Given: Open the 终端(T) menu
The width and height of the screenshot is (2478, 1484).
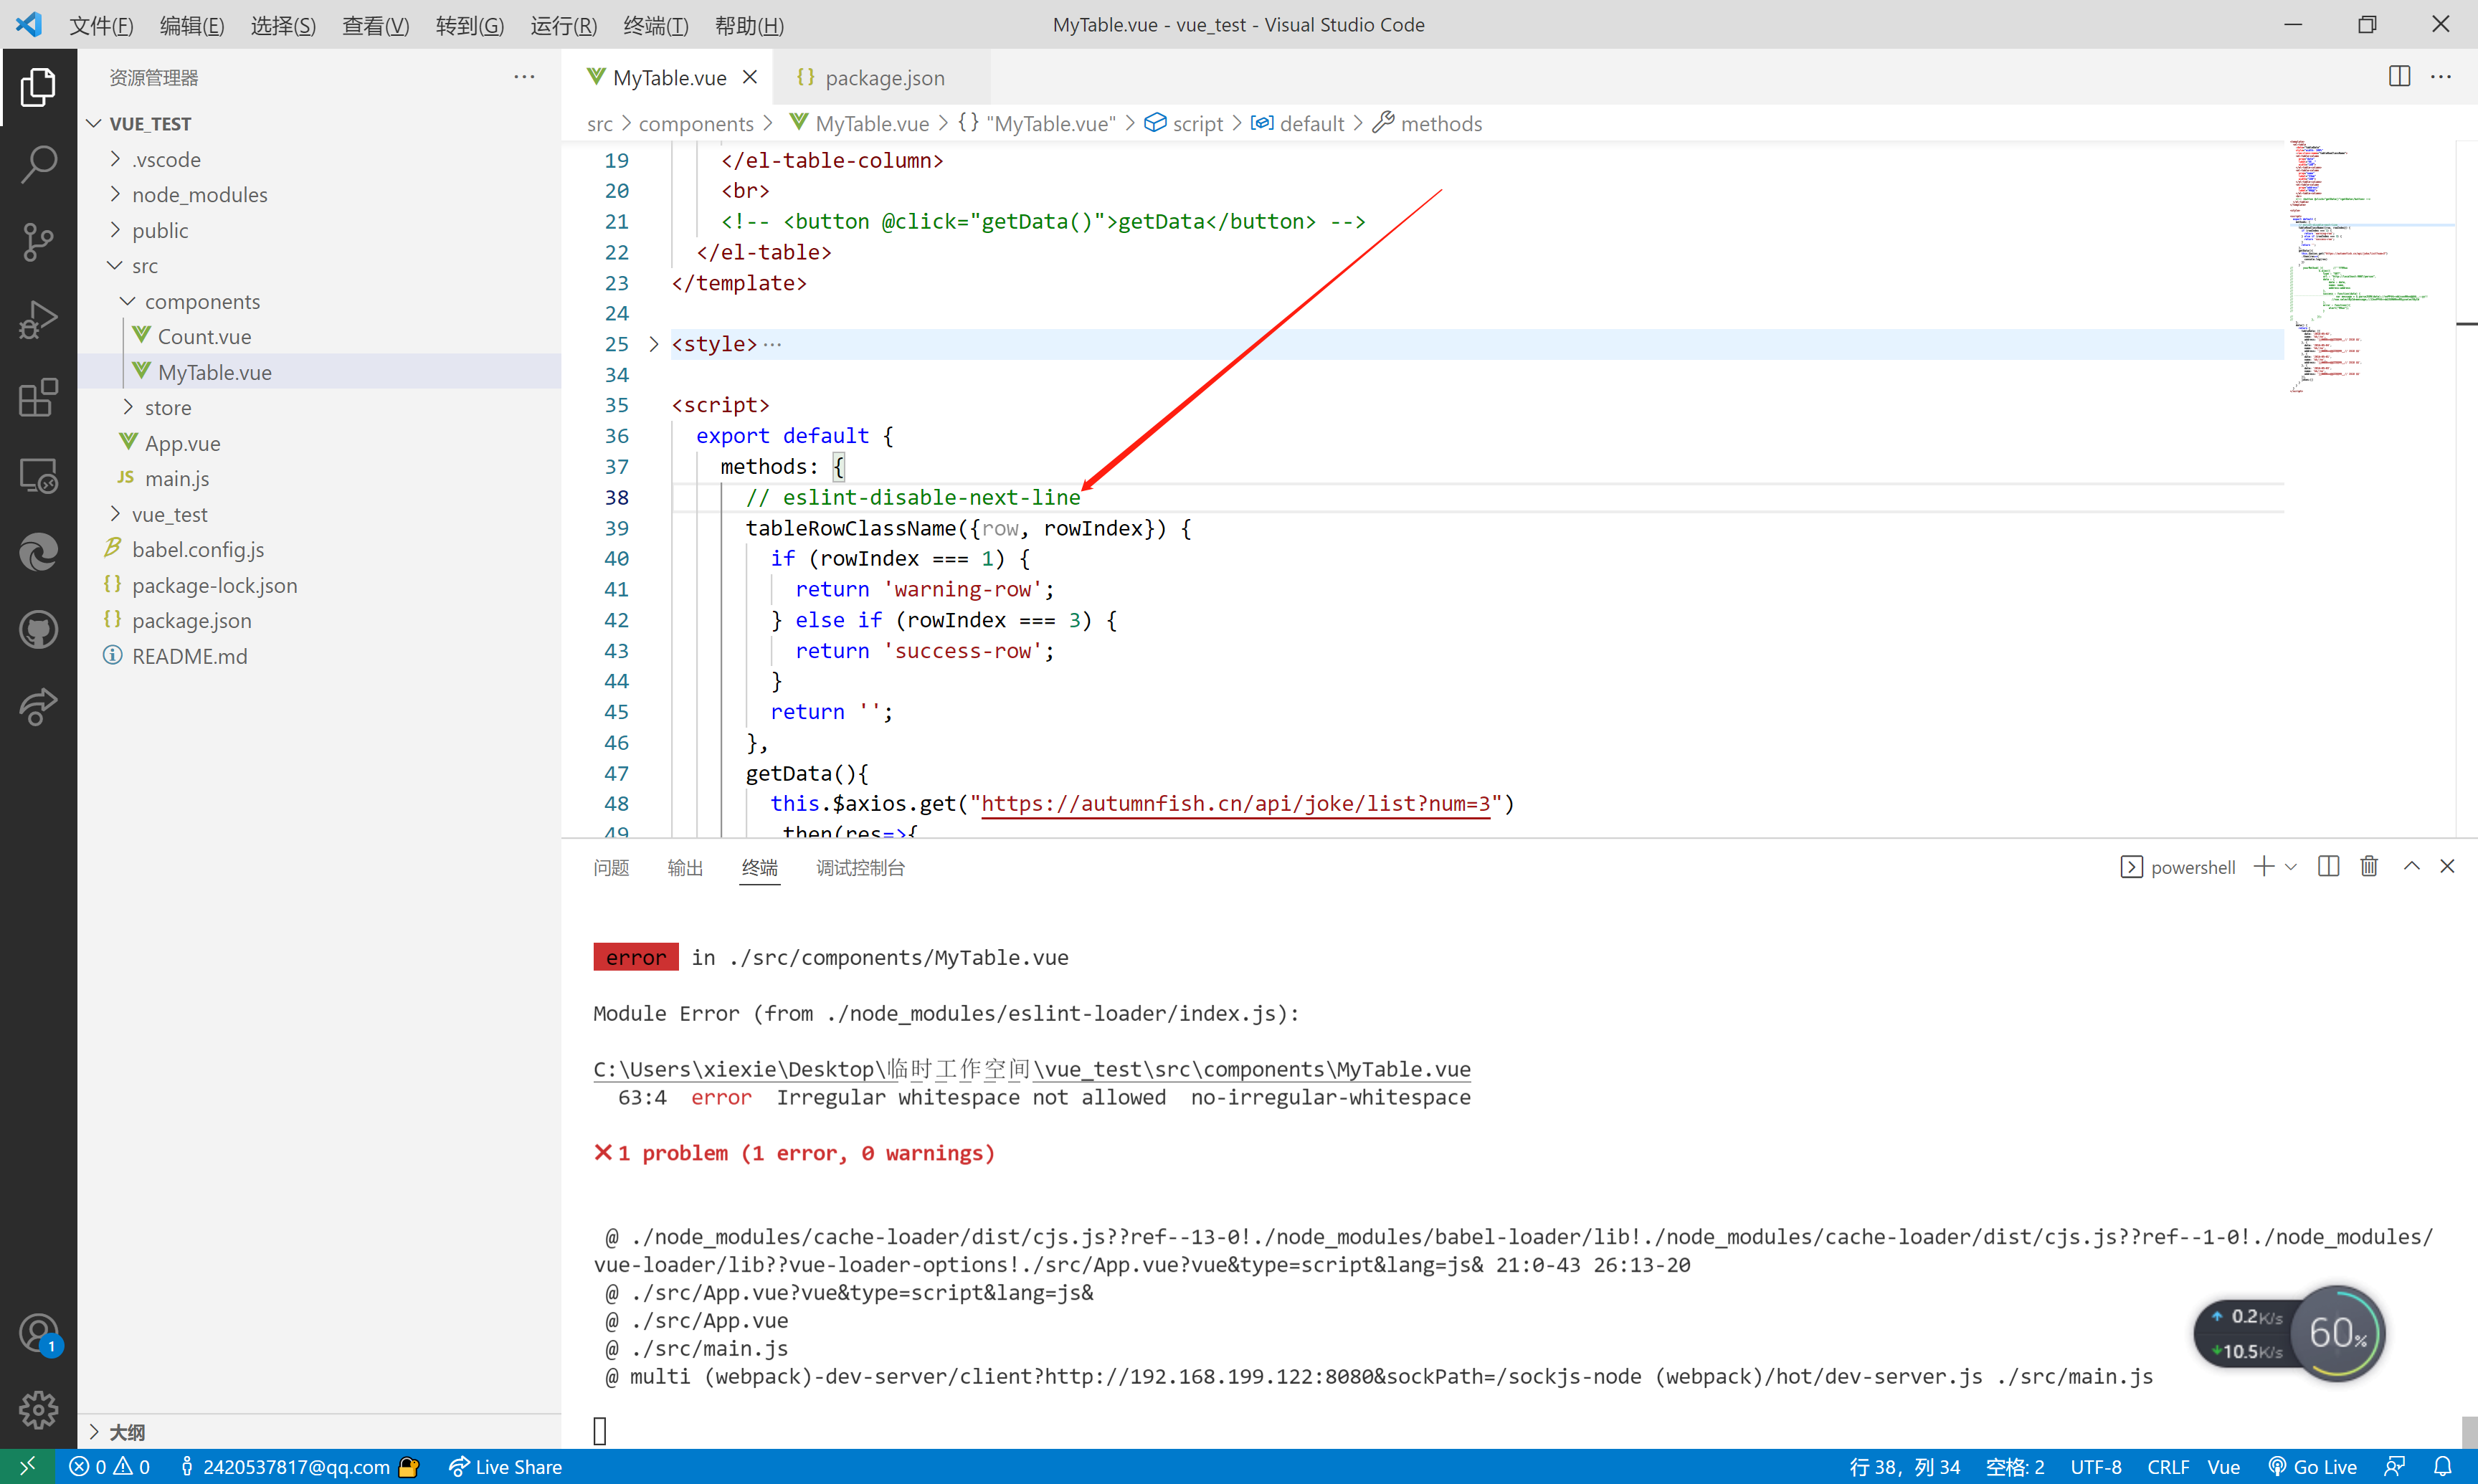Looking at the screenshot, I should 655,25.
